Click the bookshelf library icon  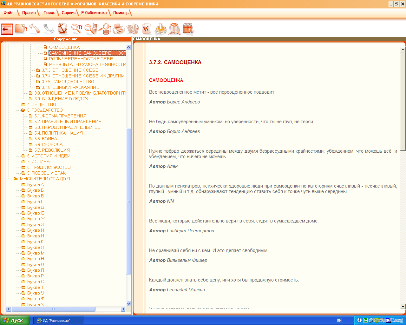(188, 29)
